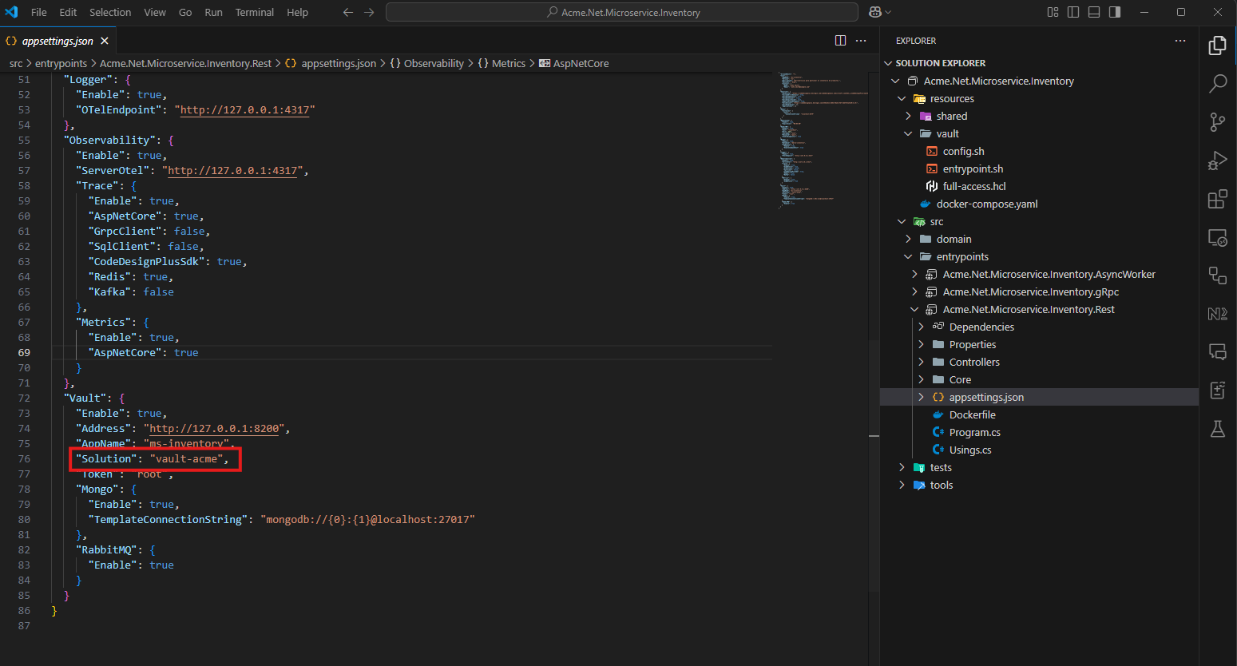
Task: Collapse the Solution Explorer section header
Action: (x=1039, y=63)
